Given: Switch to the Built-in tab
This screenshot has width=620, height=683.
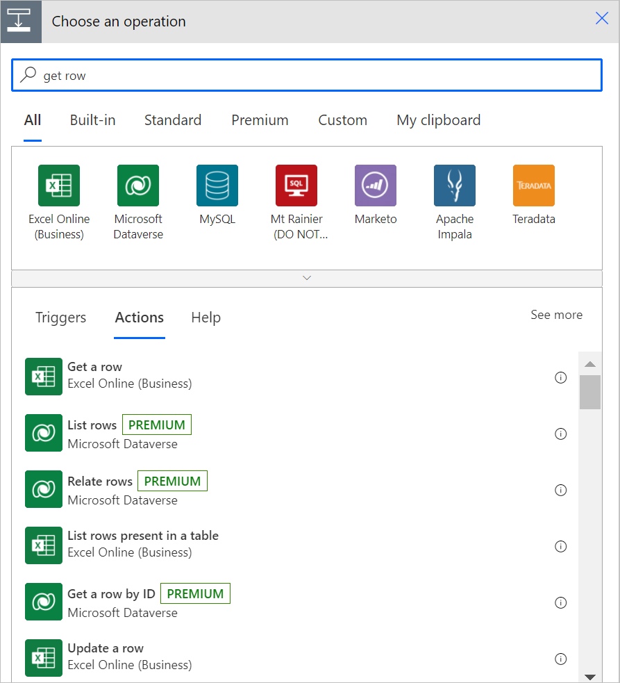Looking at the screenshot, I should click(92, 120).
